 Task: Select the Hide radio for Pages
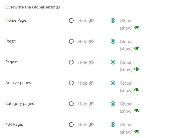[71, 62]
